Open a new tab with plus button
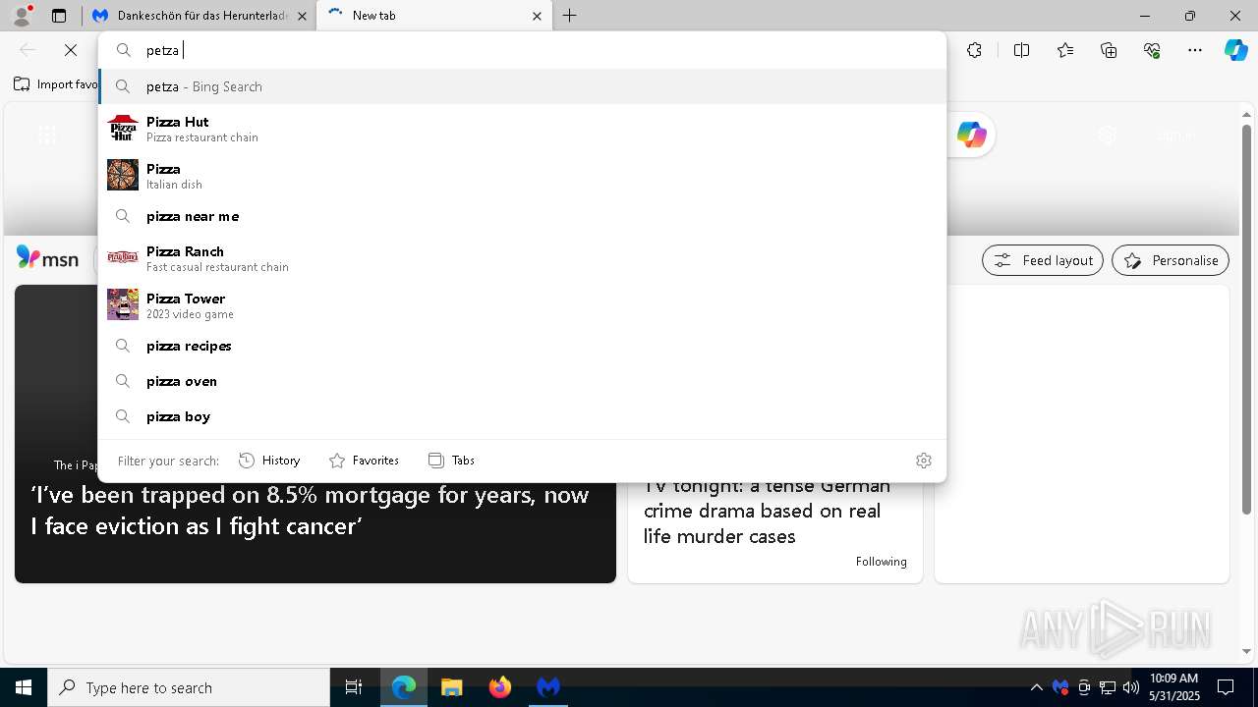Screen dimensions: 1258x707 [x=570, y=16]
